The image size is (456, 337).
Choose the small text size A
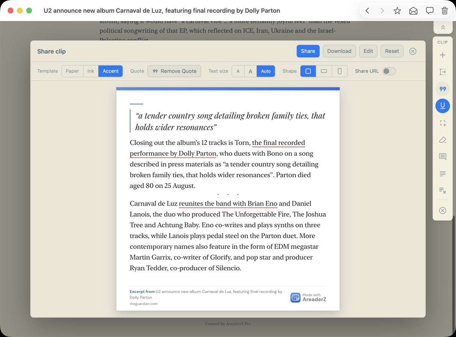(x=238, y=71)
